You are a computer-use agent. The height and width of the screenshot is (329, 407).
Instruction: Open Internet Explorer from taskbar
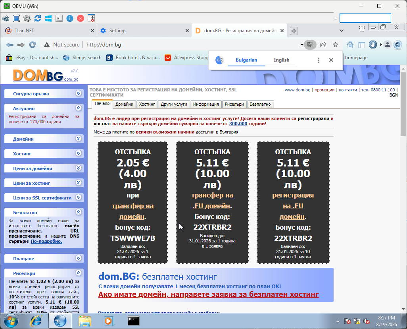(36, 321)
